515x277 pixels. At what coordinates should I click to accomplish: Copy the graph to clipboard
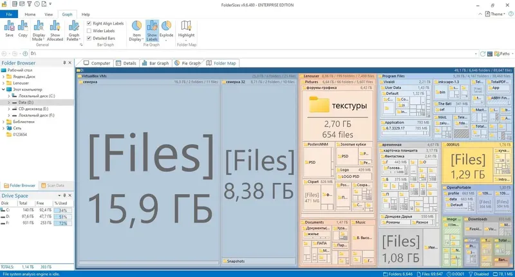click(23, 29)
